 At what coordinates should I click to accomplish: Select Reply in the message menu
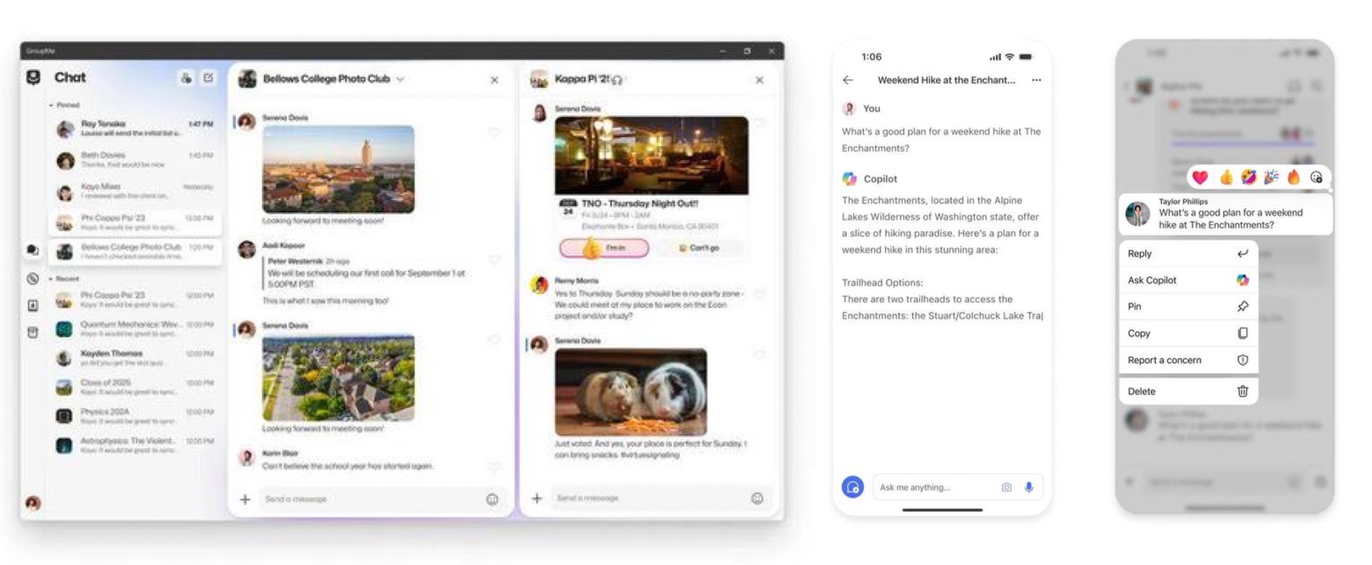click(x=1188, y=254)
